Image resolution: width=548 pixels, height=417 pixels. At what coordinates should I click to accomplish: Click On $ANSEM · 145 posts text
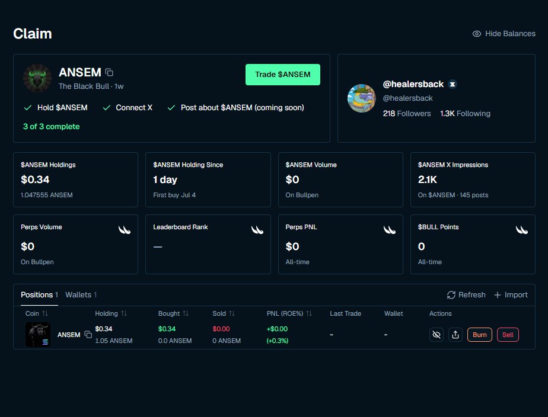point(453,195)
